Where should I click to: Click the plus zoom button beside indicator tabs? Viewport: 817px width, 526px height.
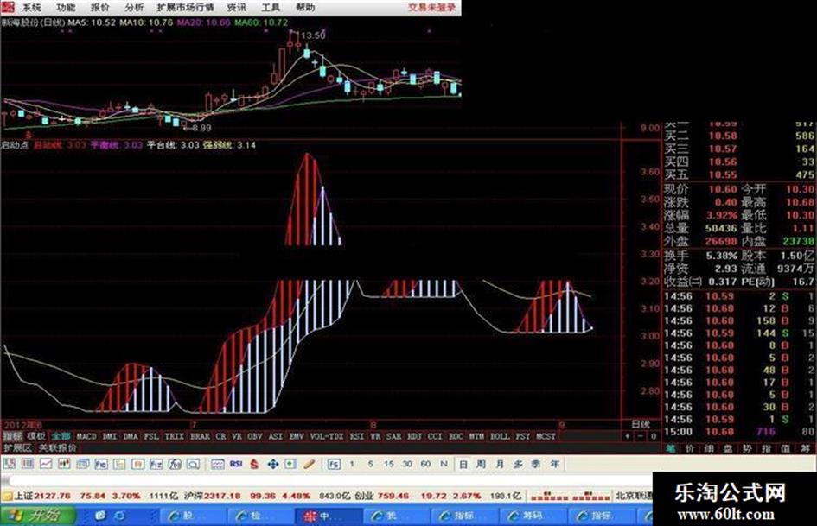click(628, 436)
